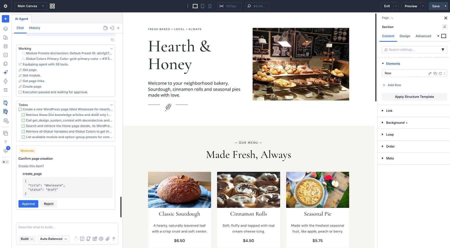Toggle the 'Call get_design_system_context' todo checkbox
This screenshot has width=450, height=248.
click(x=23, y=120)
